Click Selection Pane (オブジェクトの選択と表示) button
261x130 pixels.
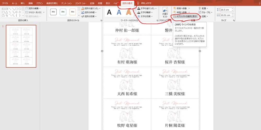185,16
